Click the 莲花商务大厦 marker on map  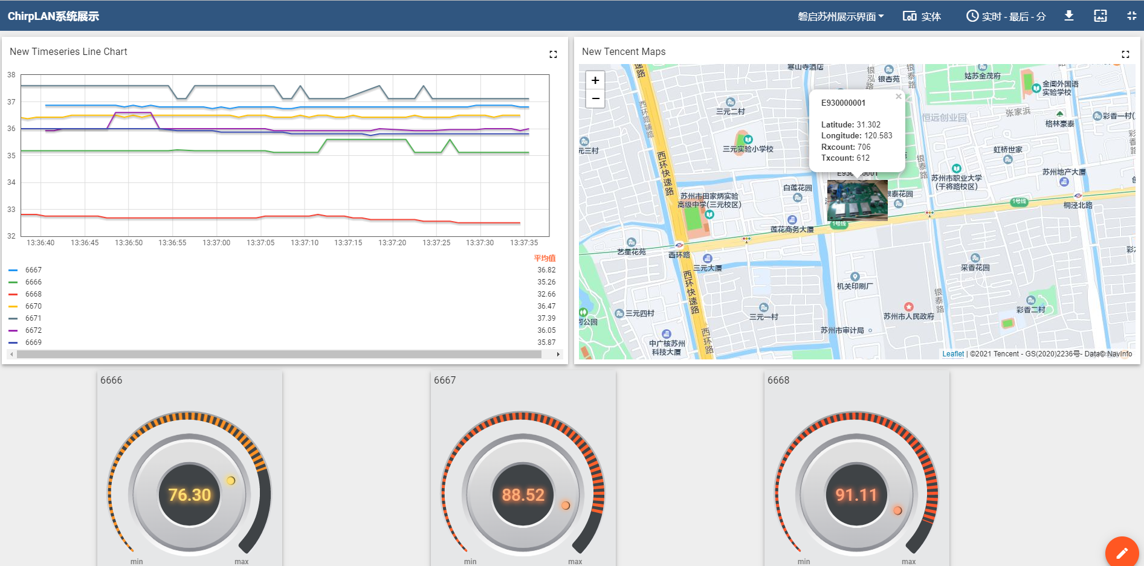click(x=792, y=220)
